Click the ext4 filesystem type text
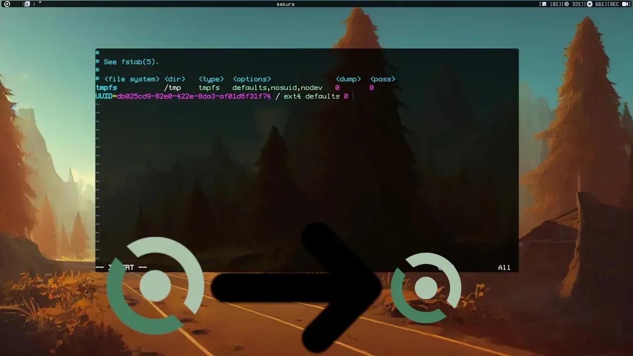633x356 pixels. click(293, 96)
